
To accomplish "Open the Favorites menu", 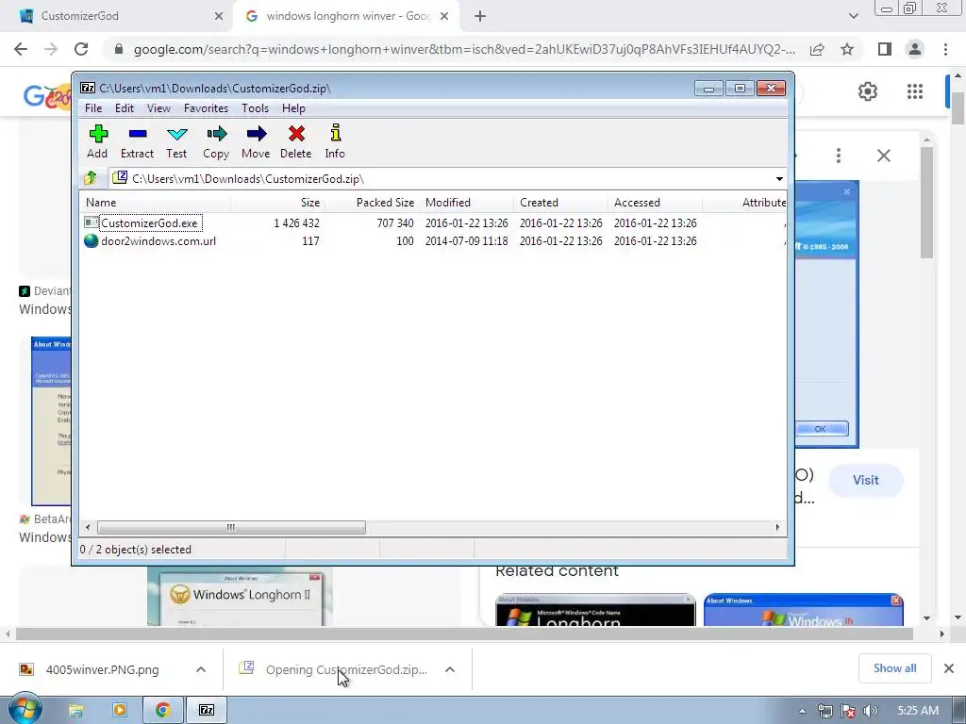I will [x=206, y=108].
